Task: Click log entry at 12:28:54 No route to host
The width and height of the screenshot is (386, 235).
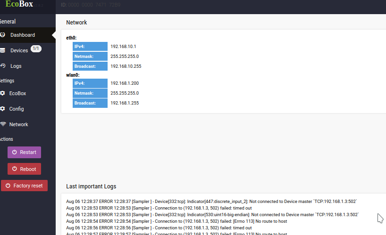Action: point(176,221)
